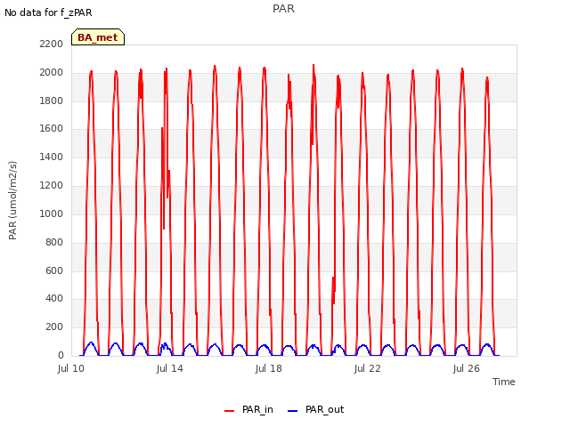Screen dimensions: 570x427
Task: Click the PAR chart title
Action: (x=283, y=9)
